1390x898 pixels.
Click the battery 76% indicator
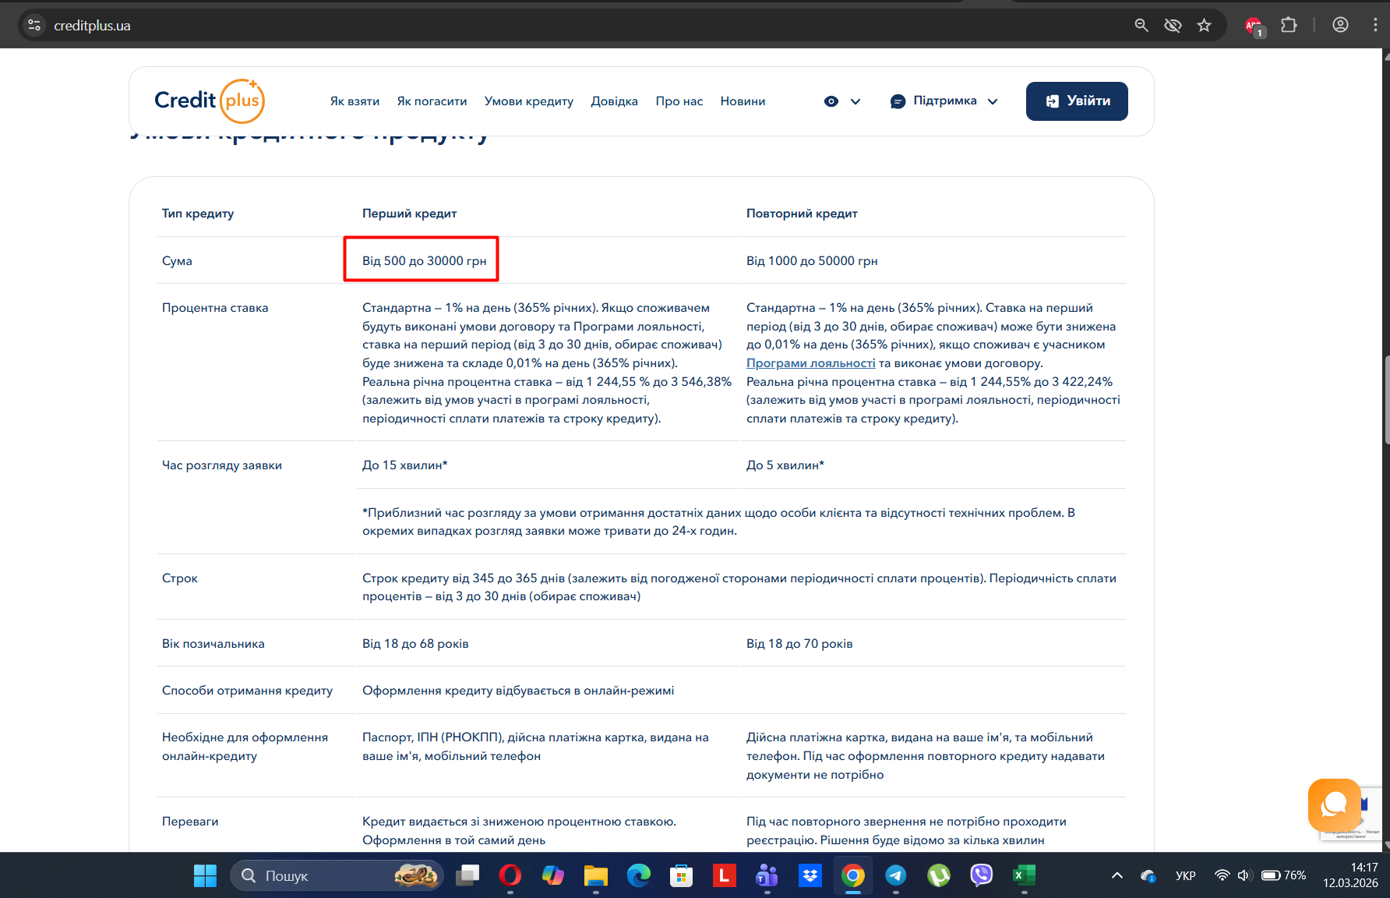(x=1283, y=875)
